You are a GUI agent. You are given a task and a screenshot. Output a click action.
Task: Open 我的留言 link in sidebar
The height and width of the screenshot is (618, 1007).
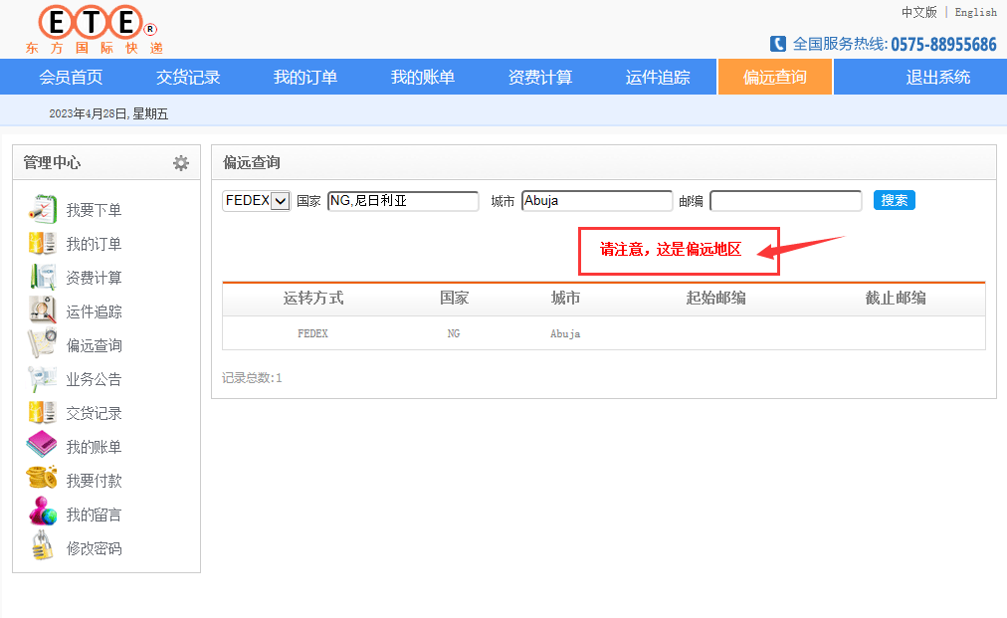click(x=94, y=515)
